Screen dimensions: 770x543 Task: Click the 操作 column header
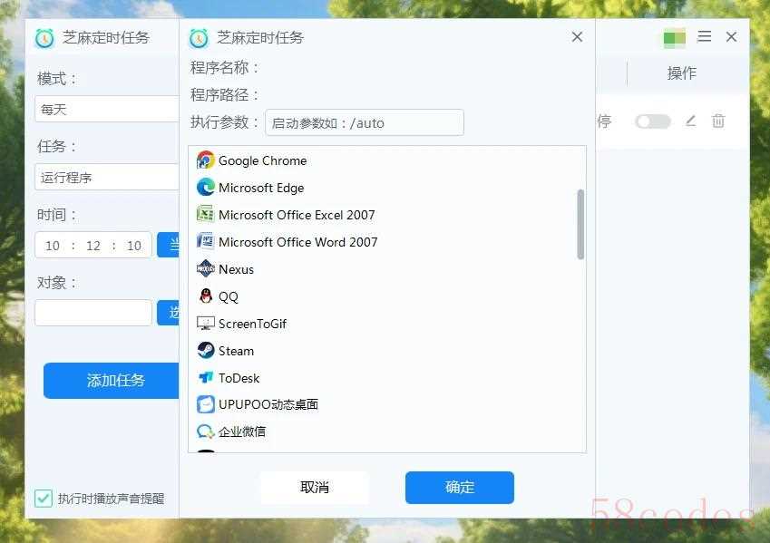click(682, 73)
